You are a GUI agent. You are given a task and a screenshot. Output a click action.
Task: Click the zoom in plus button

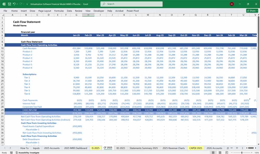pos(252,152)
